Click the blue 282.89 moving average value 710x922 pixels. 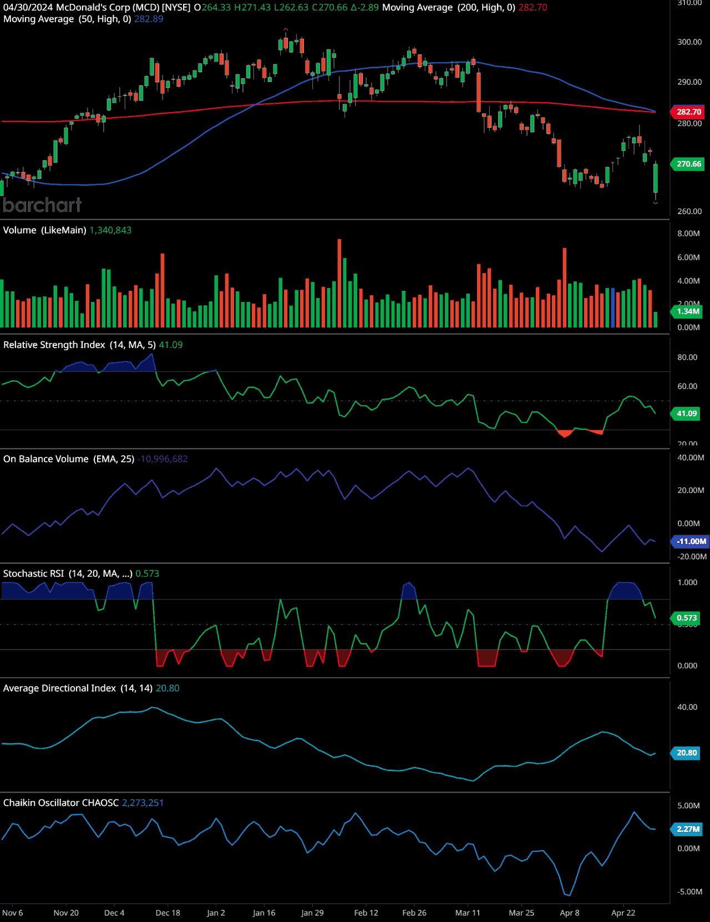[149, 19]
